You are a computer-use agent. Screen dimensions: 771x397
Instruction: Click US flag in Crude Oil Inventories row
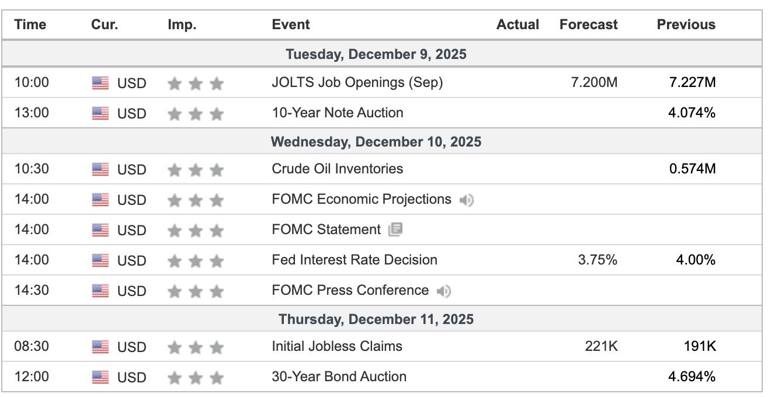click(100, 169)
